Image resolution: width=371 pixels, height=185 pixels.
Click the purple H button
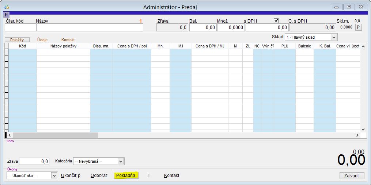click(6, 15)
